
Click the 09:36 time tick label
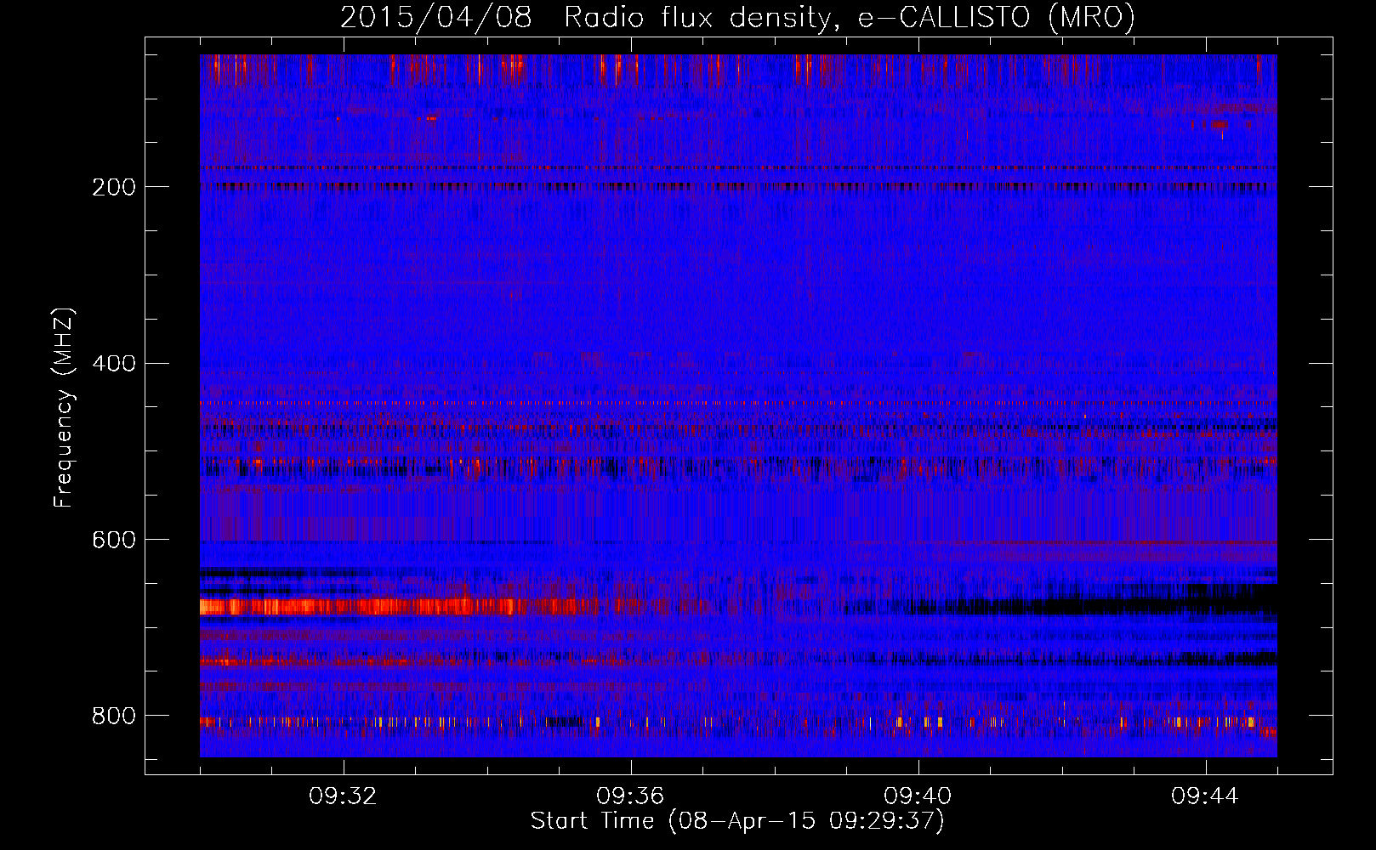630,796
